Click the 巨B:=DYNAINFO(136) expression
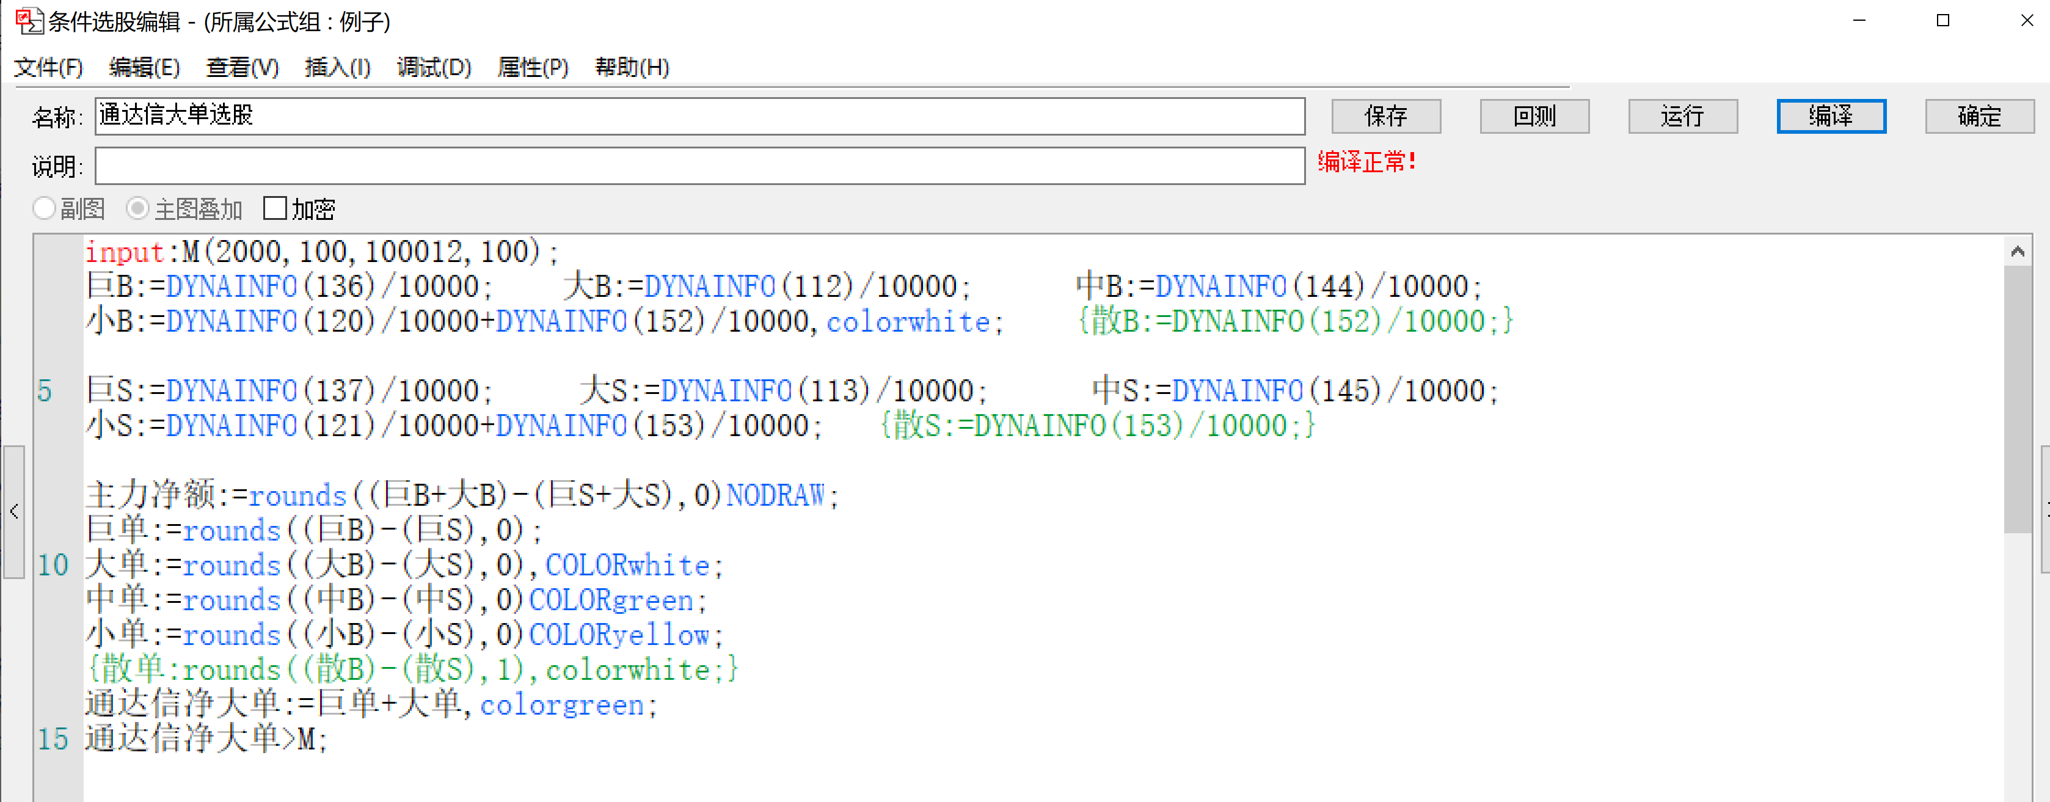2050x802 pixels. point(289,286)
